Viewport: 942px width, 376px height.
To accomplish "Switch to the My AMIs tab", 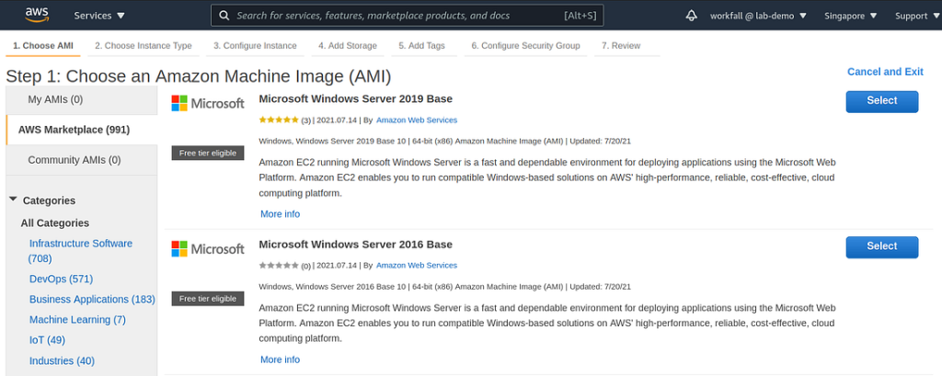I will tap(55, 99).
